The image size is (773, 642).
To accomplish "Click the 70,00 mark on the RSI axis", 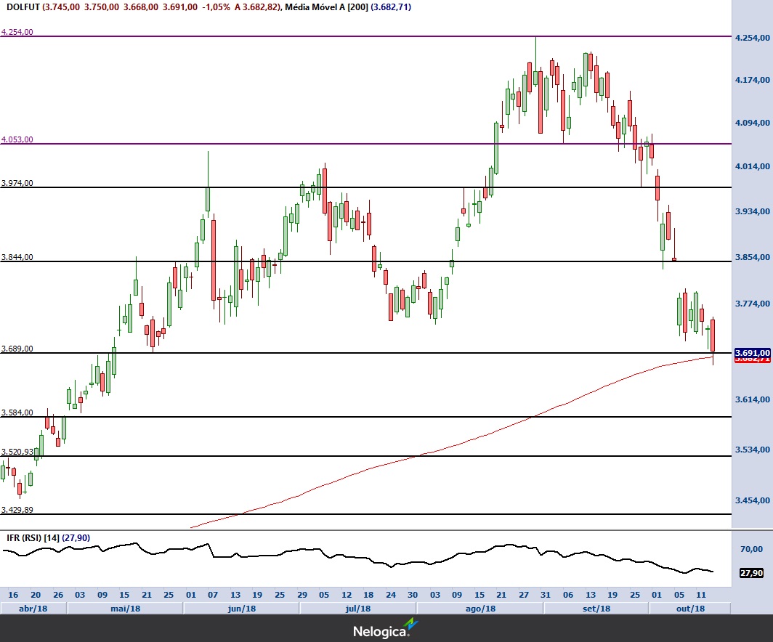I will coord(750,548).
